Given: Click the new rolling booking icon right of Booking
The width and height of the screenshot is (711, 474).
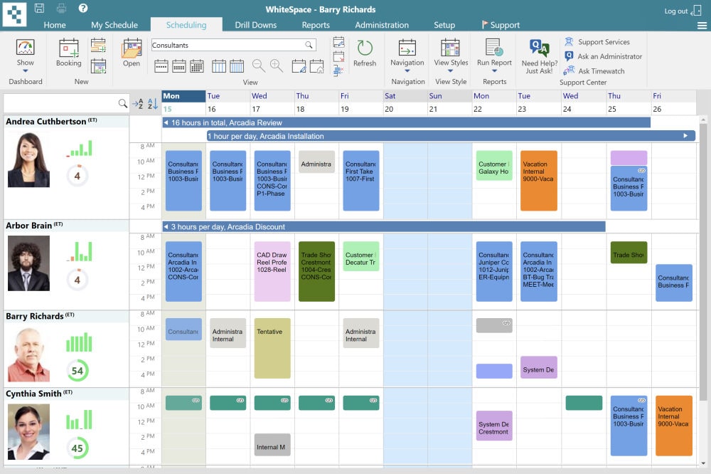Looking at the screenshot, I should (98, 46).
